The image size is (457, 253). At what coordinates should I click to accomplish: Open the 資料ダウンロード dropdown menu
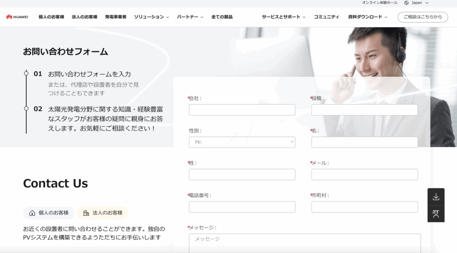click(368, 17)
